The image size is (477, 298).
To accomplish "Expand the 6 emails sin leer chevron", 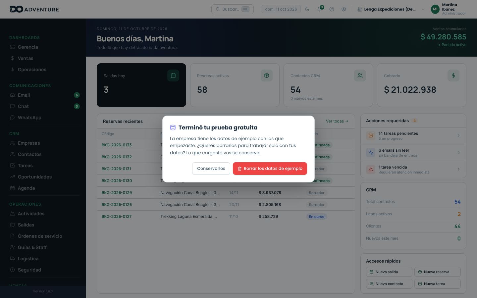I will click(x=458, y=152).
